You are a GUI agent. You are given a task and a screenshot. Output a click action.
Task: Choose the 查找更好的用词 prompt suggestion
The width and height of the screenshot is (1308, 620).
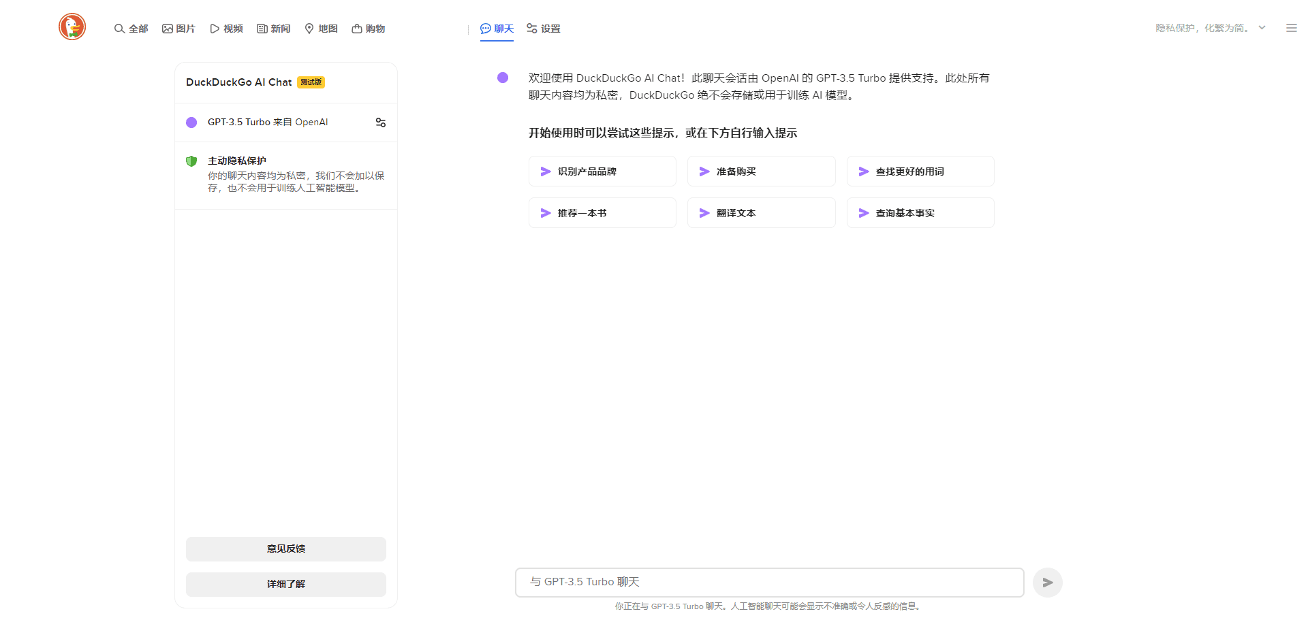click(920, 172)
